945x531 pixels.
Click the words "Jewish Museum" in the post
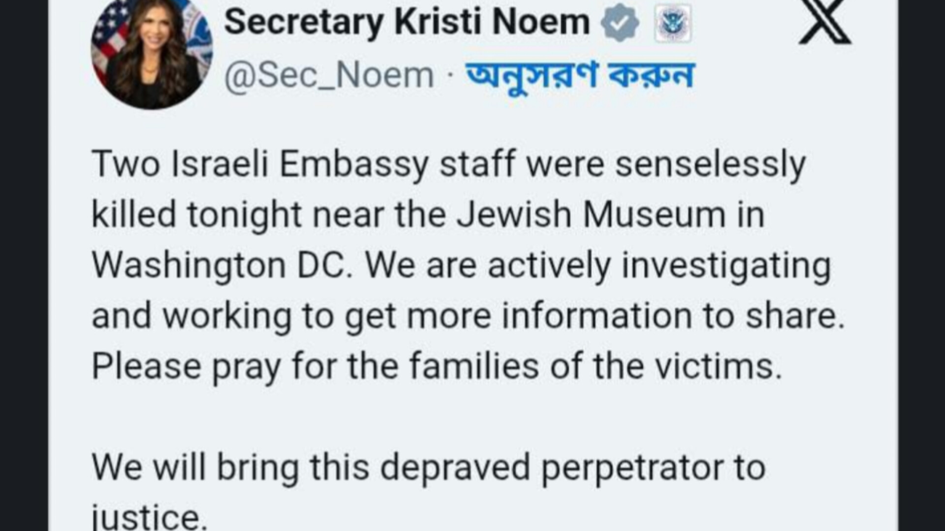(x=591, y=215)
